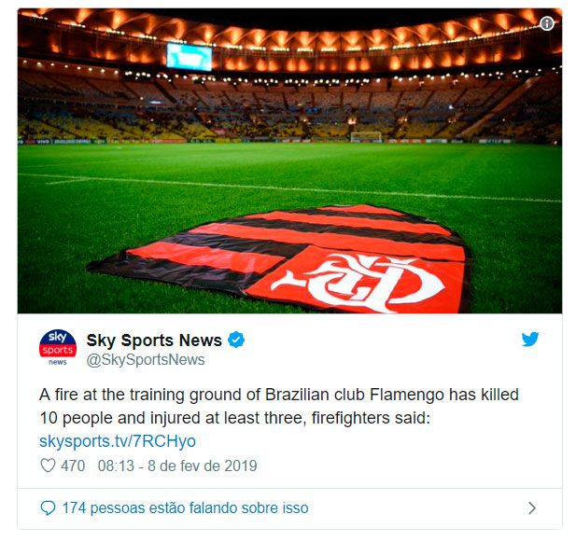Open the 174 pessoas estão falando link

pyautogui.click(x=185, y=508)
